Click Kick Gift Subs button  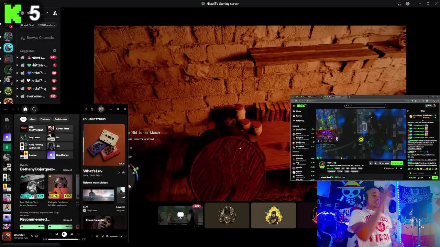pos(384,163)
